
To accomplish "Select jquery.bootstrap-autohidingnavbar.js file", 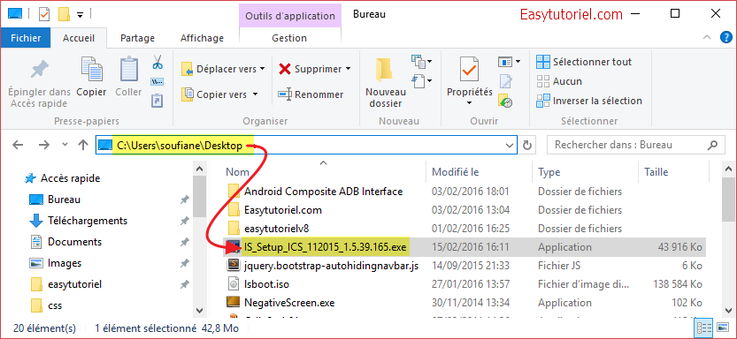I will tap(323, 266).
